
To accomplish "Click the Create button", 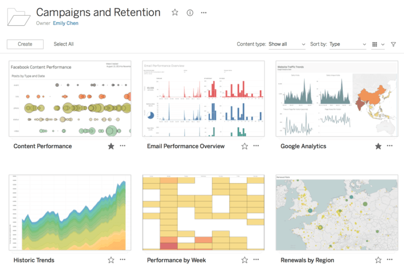I will coord(25,44).
